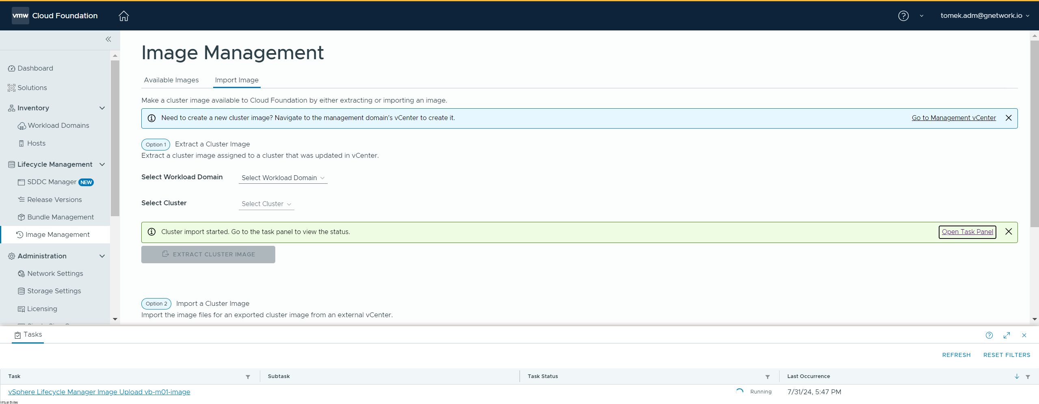Click the REFRESH button
The image size is (1039, 404).
[x=956, y=355]
